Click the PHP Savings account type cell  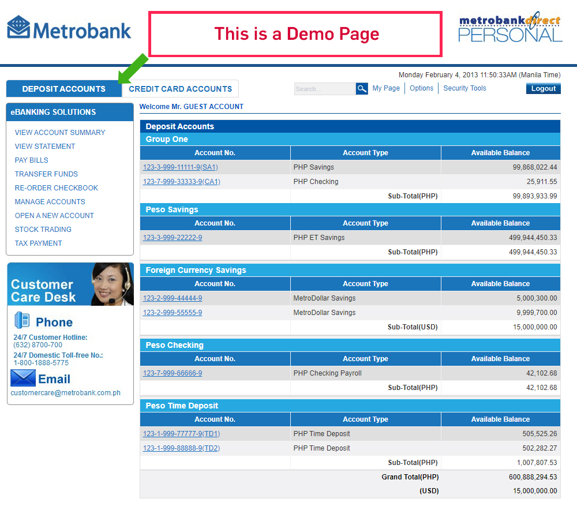click(x=365, y=167)
